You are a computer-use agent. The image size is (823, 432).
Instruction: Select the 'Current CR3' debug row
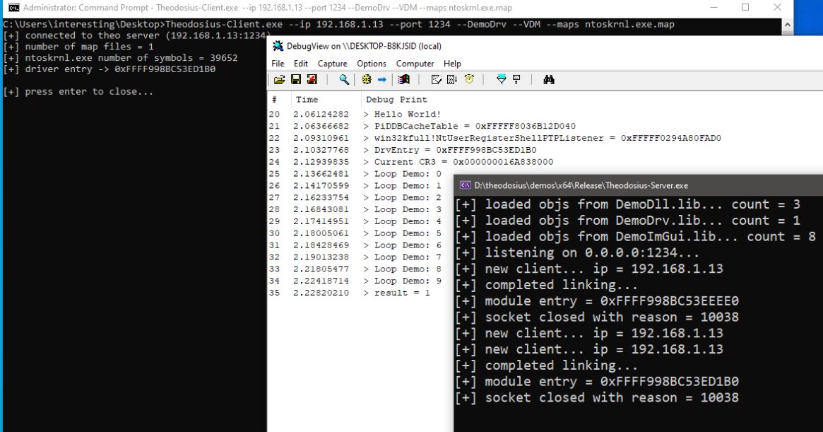545,162
